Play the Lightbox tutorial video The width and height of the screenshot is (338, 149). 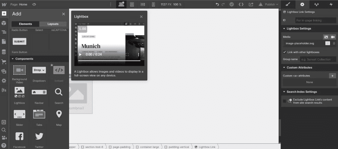(x=80, y=54)
